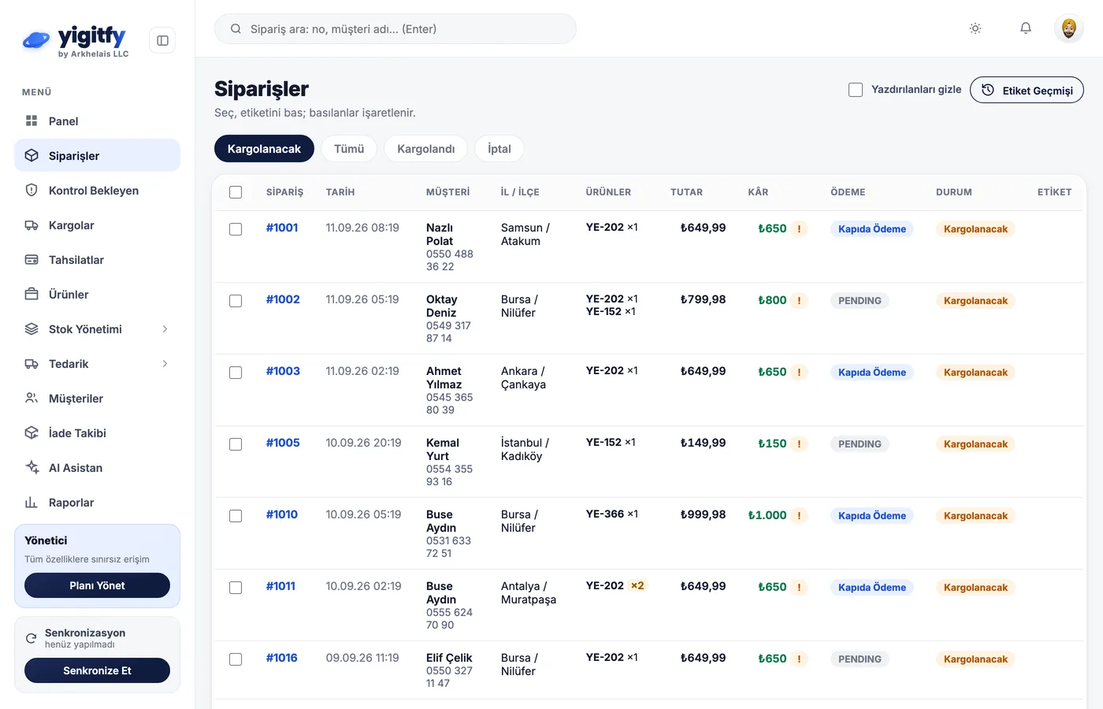Select order #1003 checkbox
The width and height of the screenshot is (1103, 709).
[x=236, y=373]
